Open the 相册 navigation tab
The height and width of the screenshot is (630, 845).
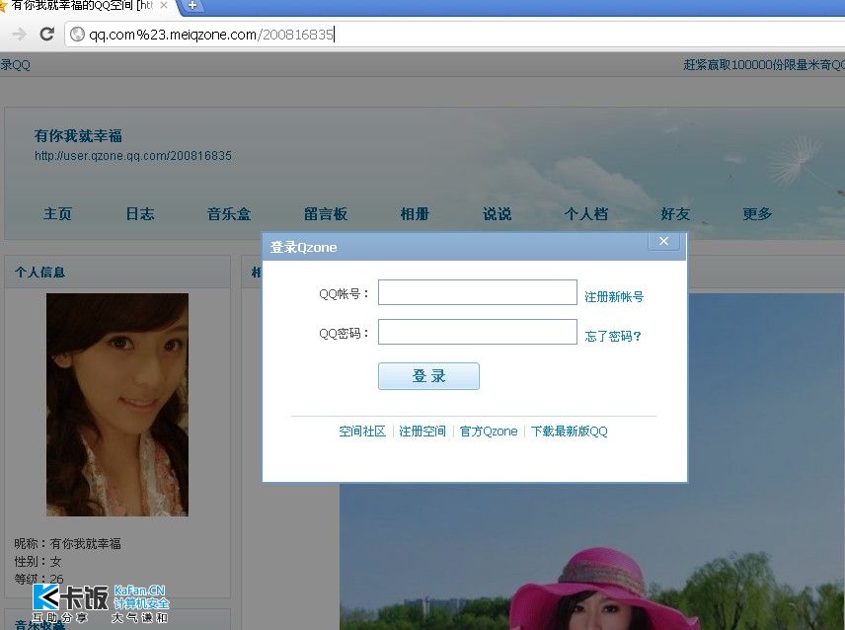tap(415, 214)
